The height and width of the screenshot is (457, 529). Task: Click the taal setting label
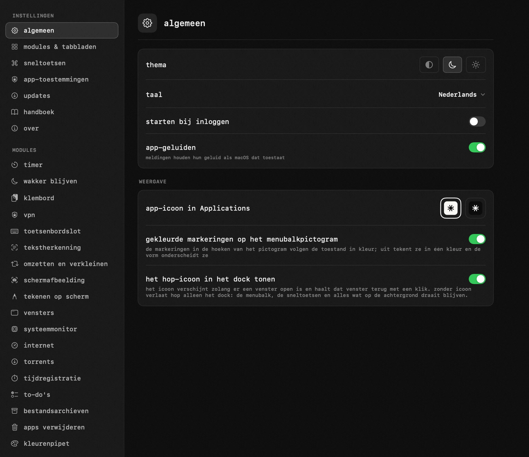click(154, 95)
